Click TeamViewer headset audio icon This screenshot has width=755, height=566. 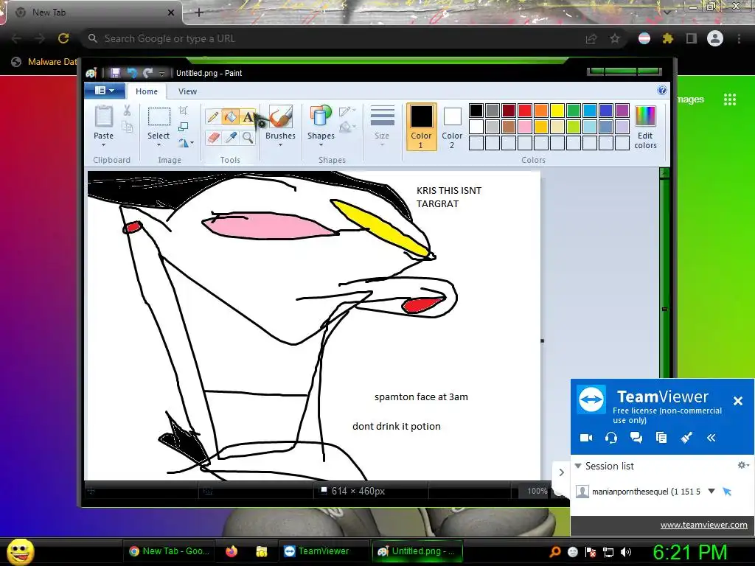coord(611,438)
